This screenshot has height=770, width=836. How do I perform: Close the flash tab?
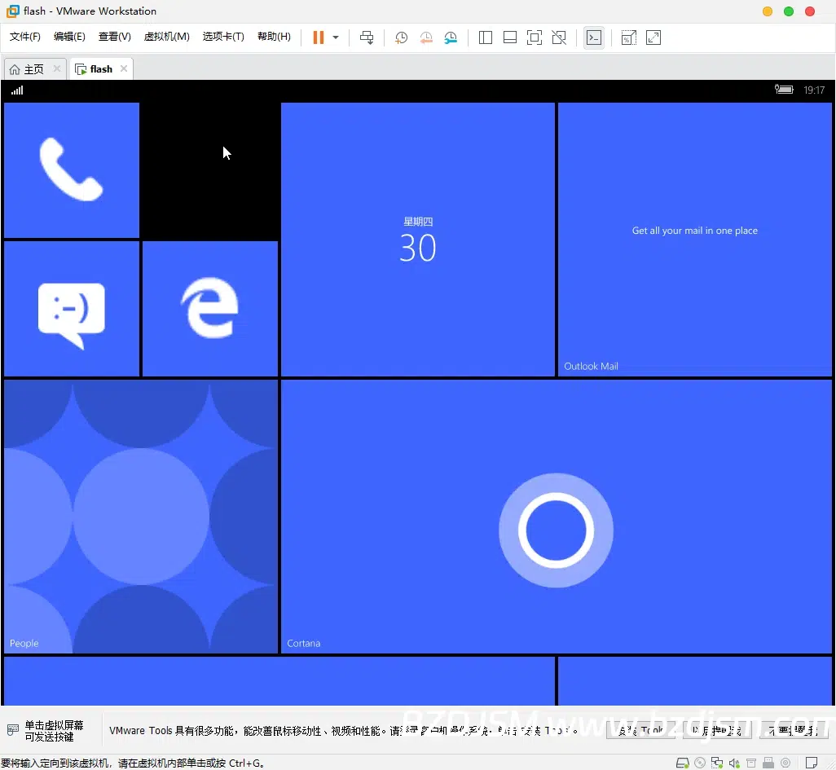(124, 68)
